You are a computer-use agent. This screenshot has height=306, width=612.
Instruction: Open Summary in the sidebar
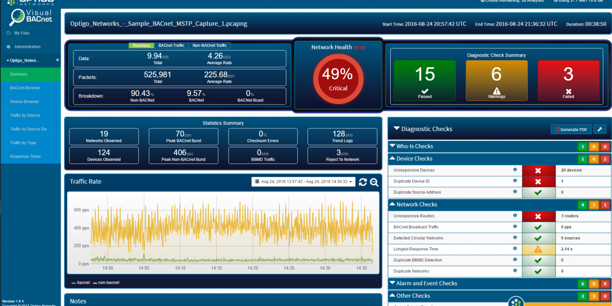pos(31,74)
